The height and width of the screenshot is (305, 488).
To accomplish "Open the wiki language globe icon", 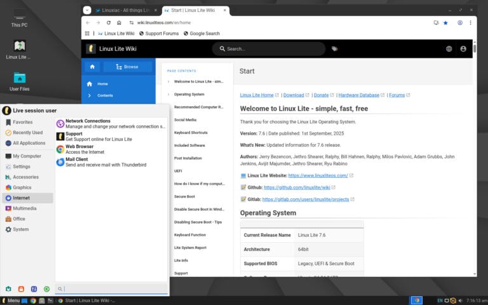I will coord(449,49).
